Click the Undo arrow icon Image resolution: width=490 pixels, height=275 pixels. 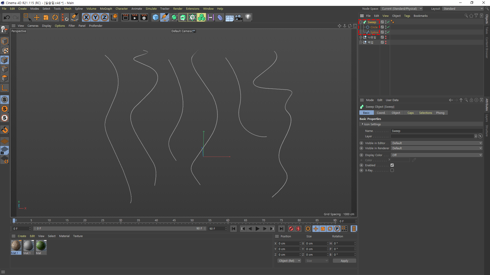pyautogui.click(x=7, y=17)
